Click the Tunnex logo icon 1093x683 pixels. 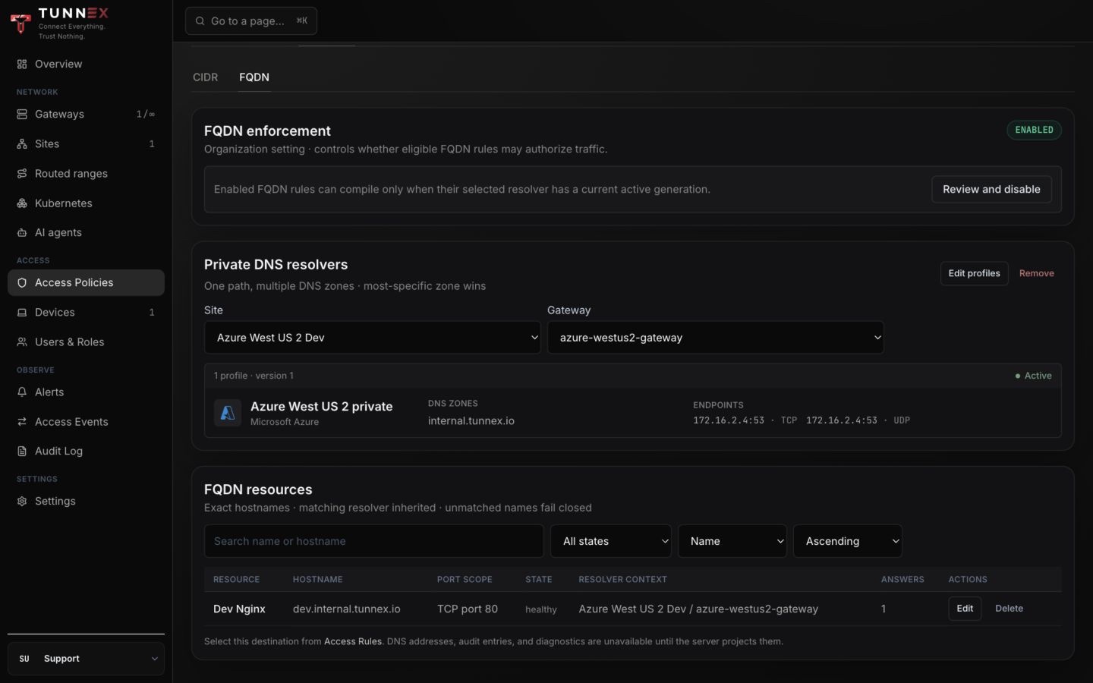pos(20,23)
